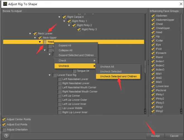This screenshot has width=184, height=140.
Task: Check the Tongue 04 checkbox
Action: (74, 71)
